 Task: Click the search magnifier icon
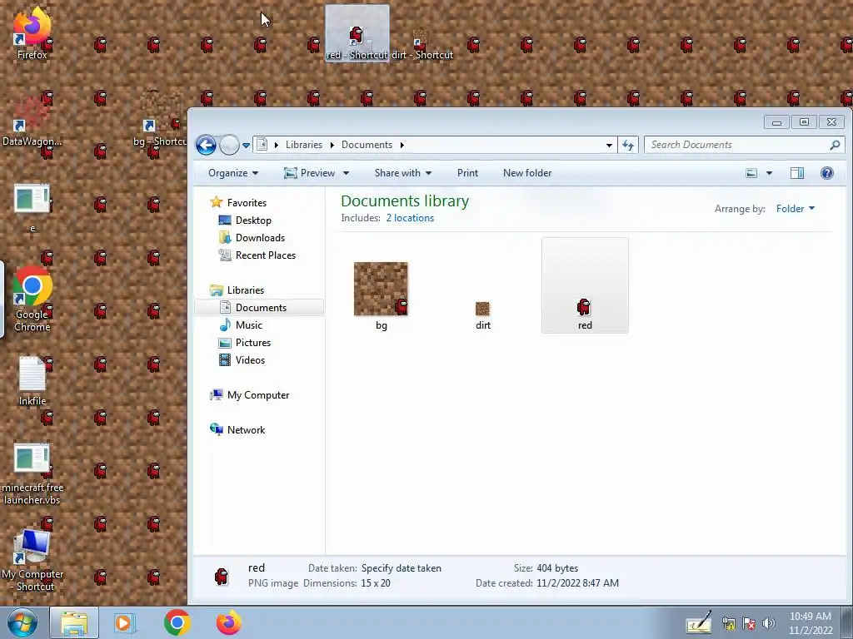click(x=835, y=145)
